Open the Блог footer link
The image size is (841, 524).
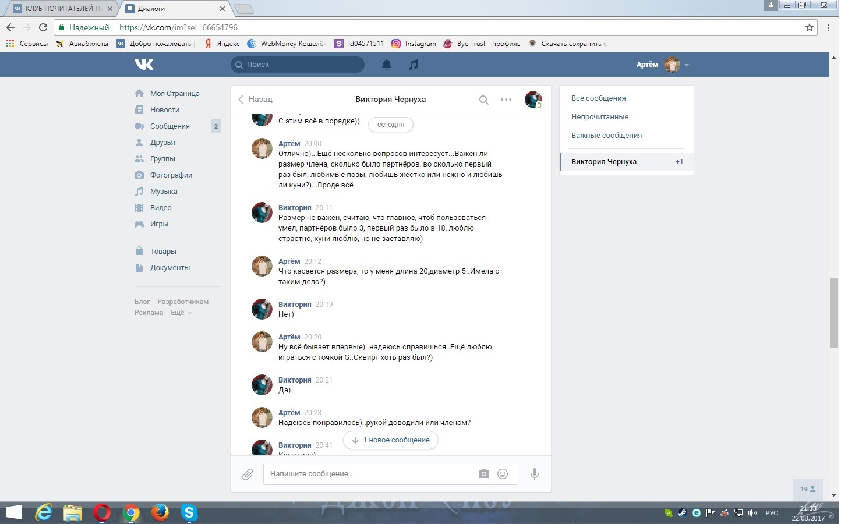coord(142,302)
